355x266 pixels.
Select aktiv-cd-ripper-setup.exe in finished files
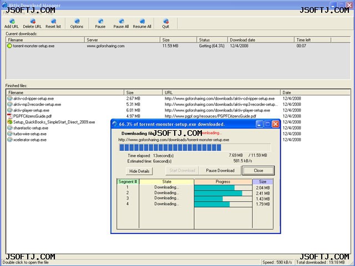pos(33,99)
